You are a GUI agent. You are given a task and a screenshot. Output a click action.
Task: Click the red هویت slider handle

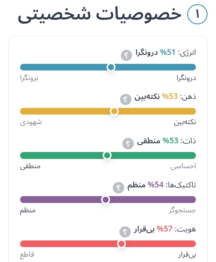(x=121, y=244)
